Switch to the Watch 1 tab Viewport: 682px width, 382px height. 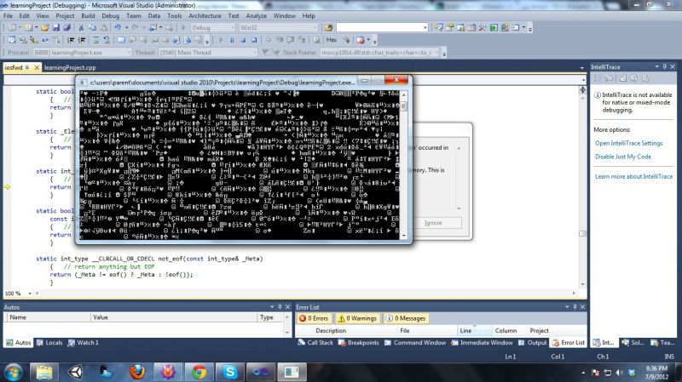[83, 343]
